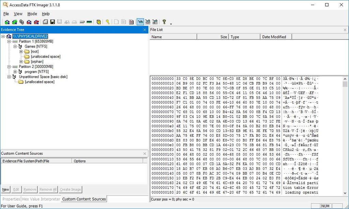Viewport: 349px width, 209px height.
Task: Click hex viewer scroll up arrow
Action: pyautogui.click(x=345, y=79)
